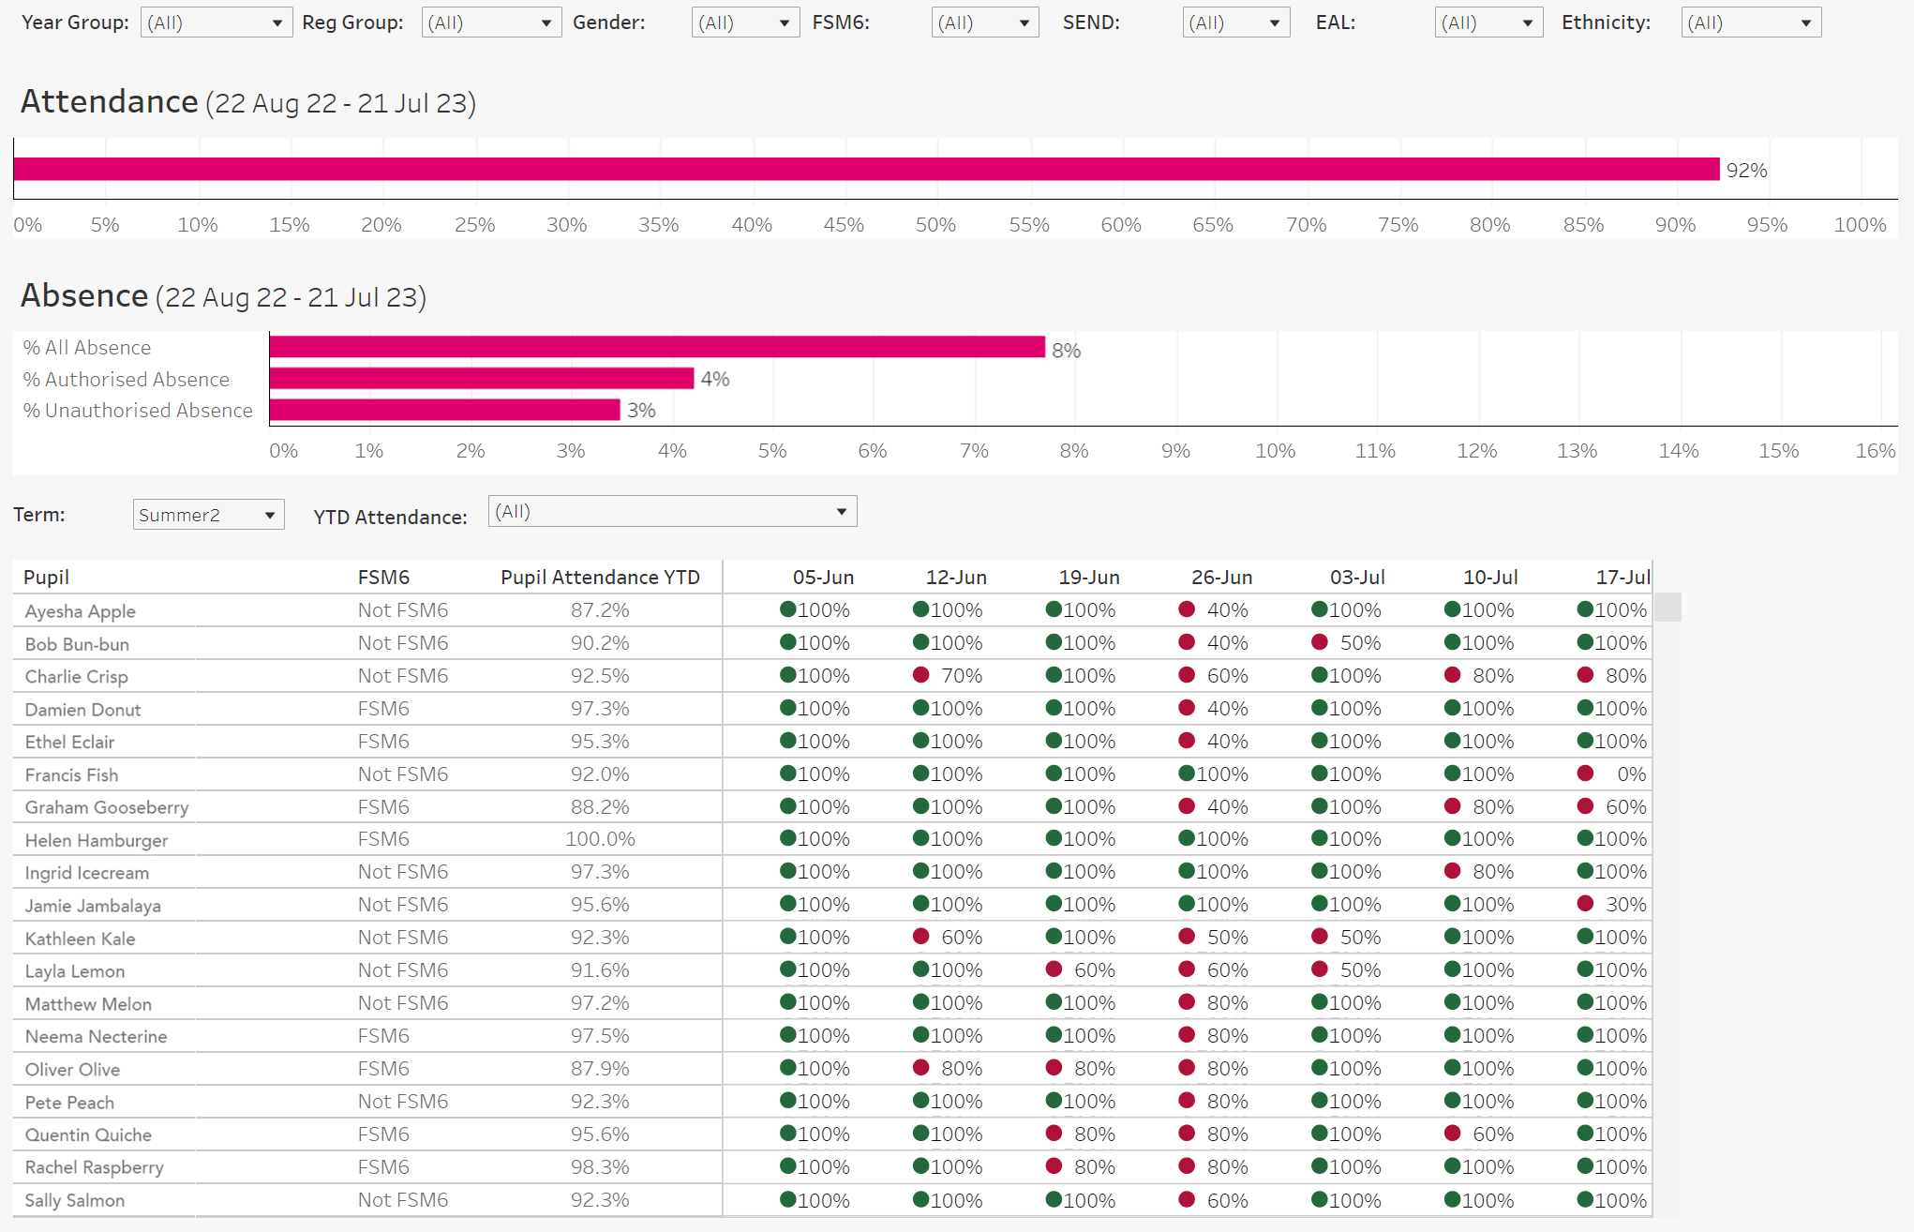Click Ayesha Apple's 87.2% YTD attendance
Screen dimensions: 1914x1232
(x=600, y=610)
